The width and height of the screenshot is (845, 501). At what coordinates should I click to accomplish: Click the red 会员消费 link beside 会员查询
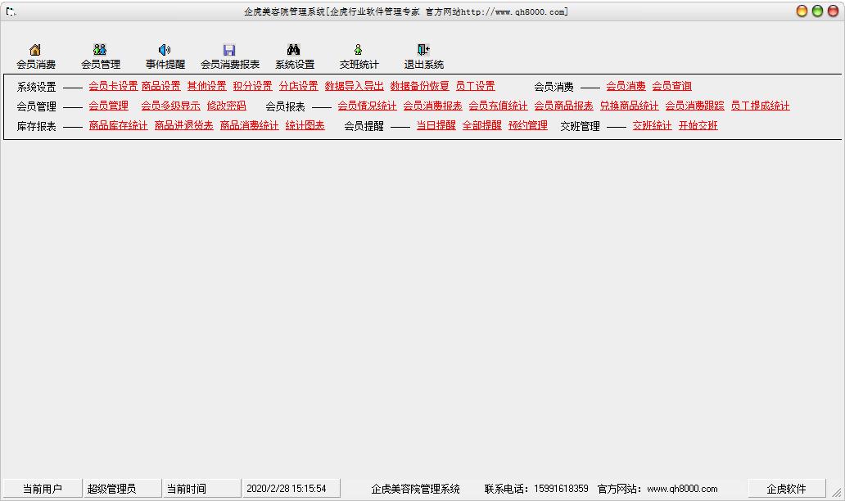click(626, 86)
